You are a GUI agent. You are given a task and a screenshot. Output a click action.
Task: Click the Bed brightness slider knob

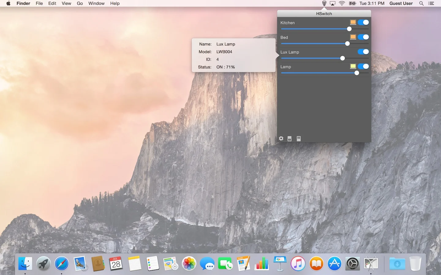tap(347, 44)
